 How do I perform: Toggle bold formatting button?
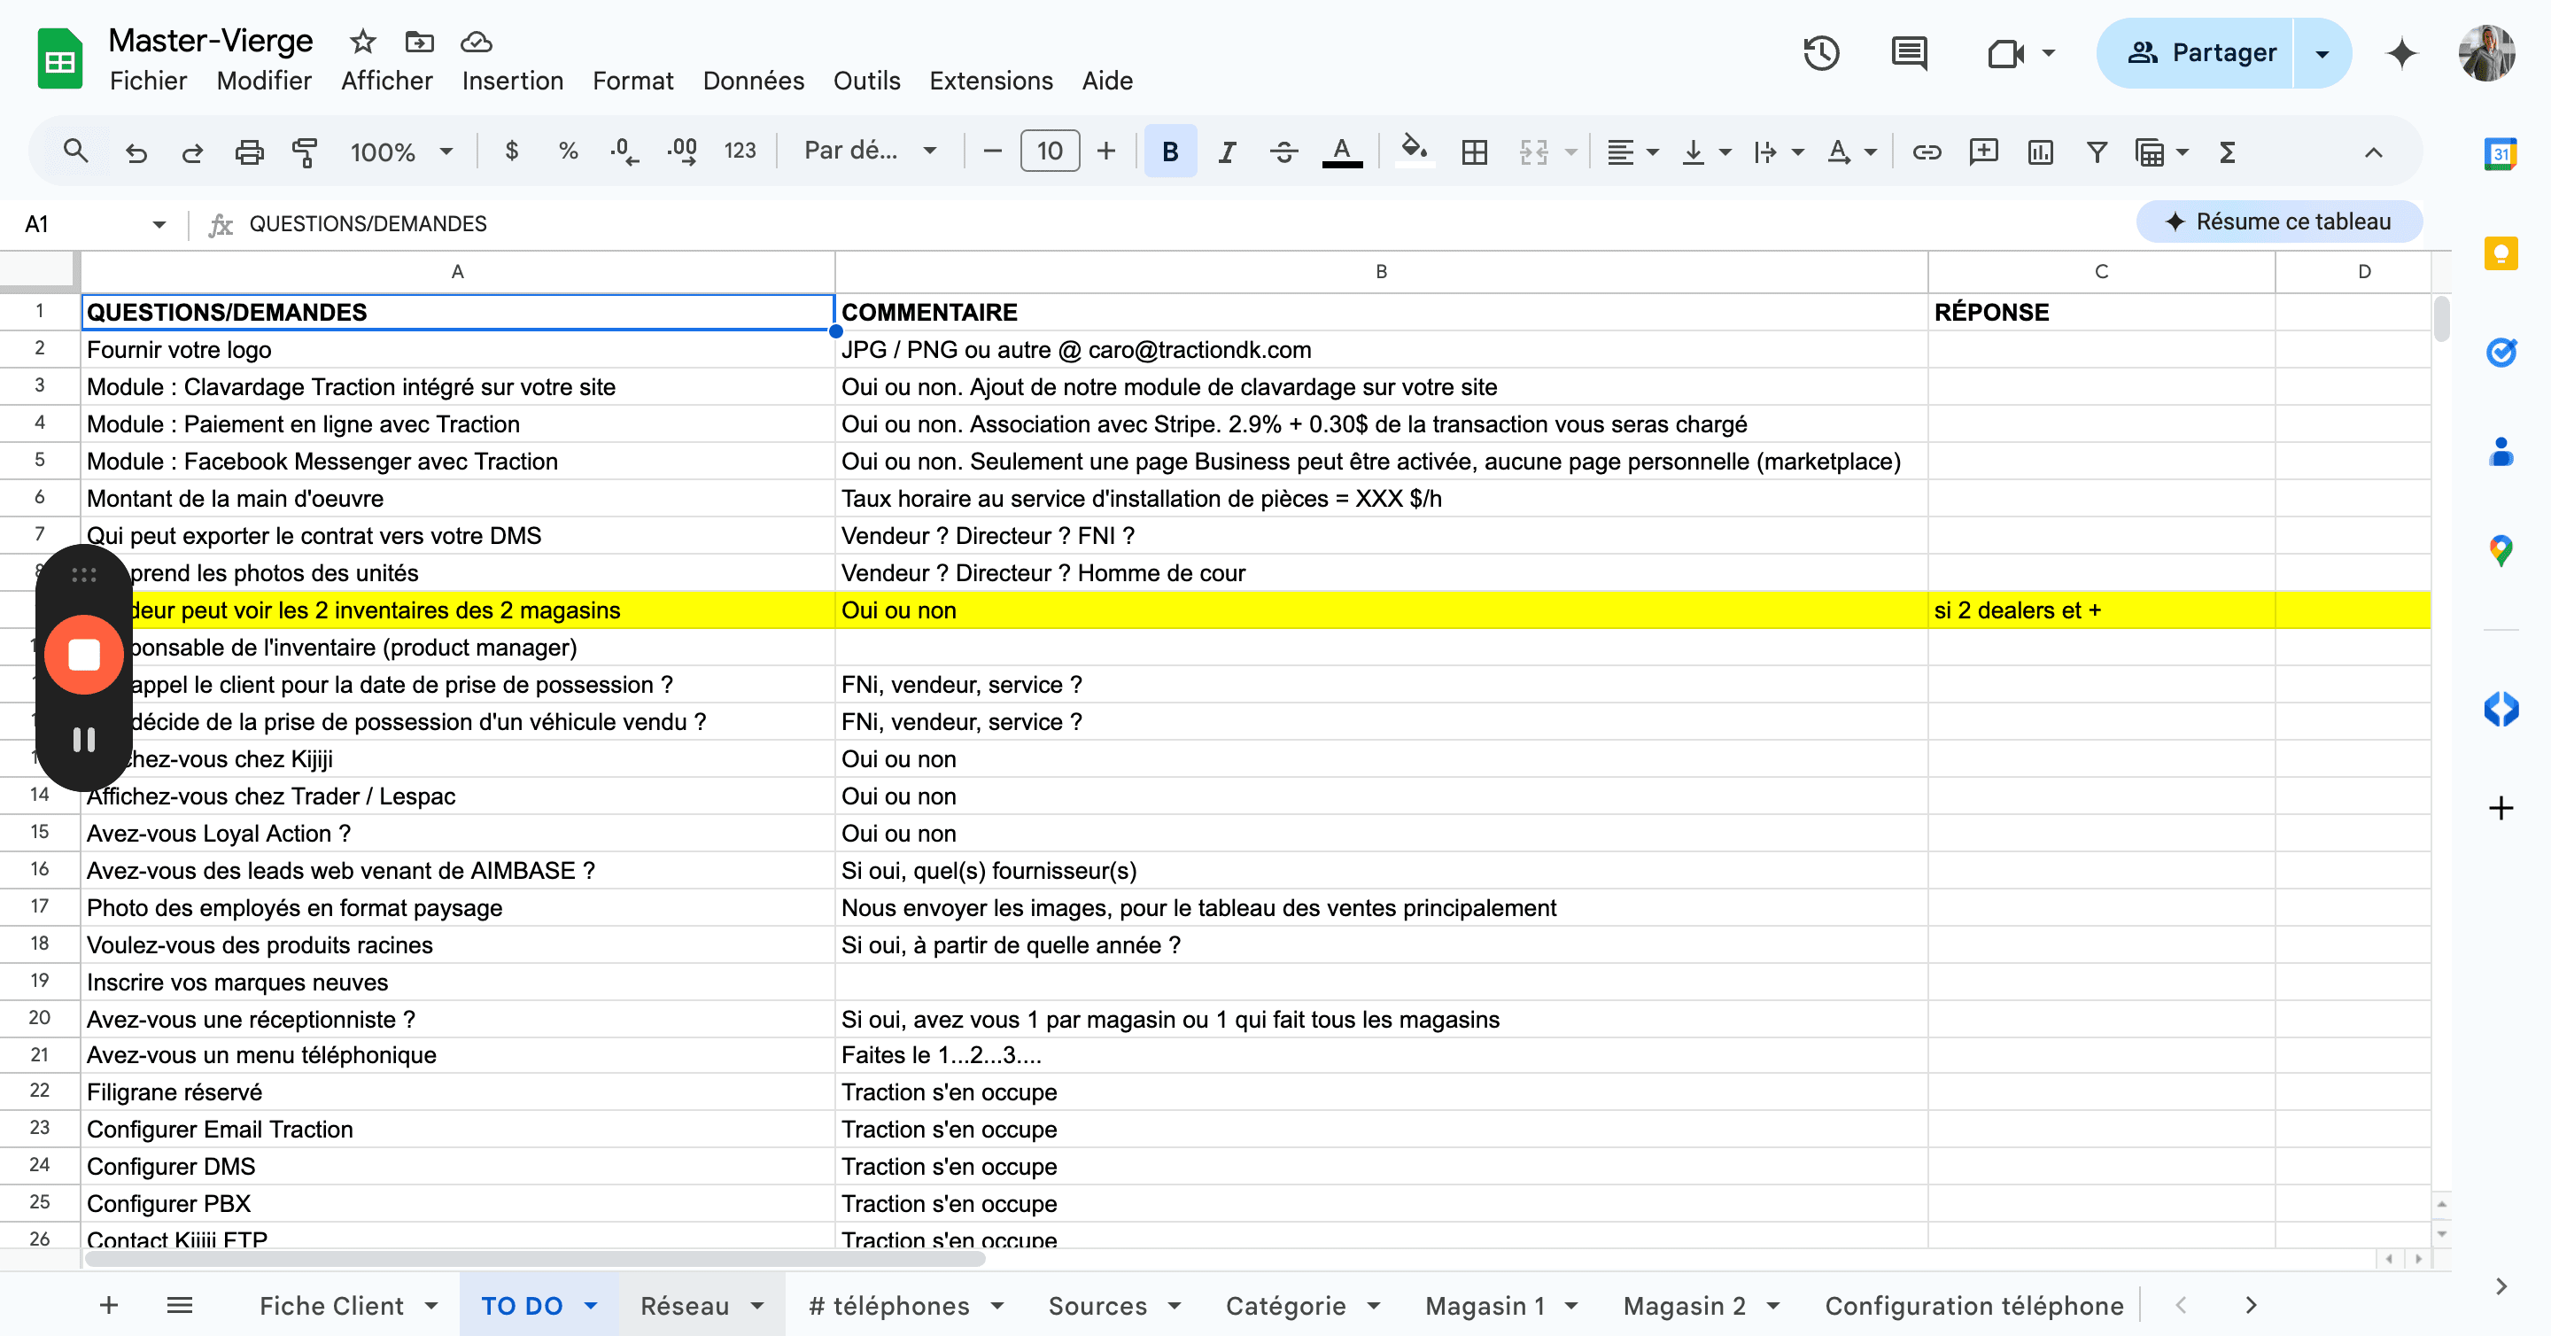[1169, 151]
